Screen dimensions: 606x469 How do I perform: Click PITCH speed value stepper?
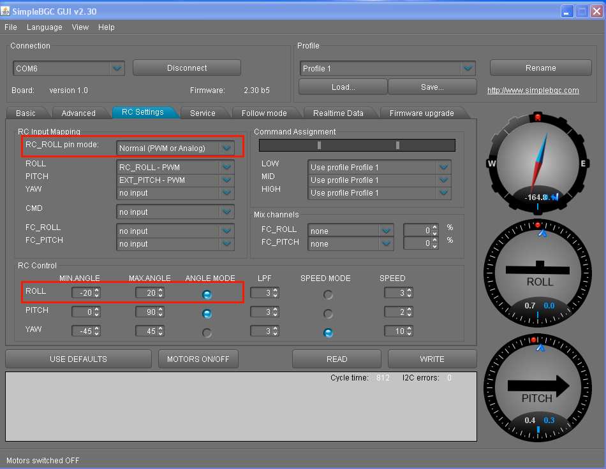point(410,312)
